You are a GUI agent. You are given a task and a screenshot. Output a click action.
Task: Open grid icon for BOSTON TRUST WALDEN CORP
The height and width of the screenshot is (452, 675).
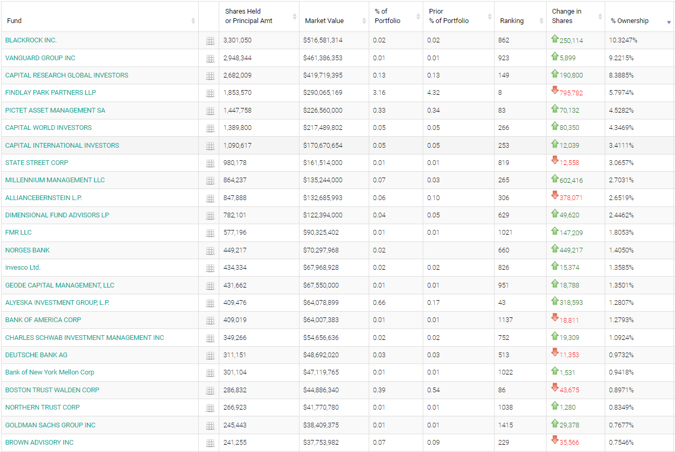(x=210, y=391)
